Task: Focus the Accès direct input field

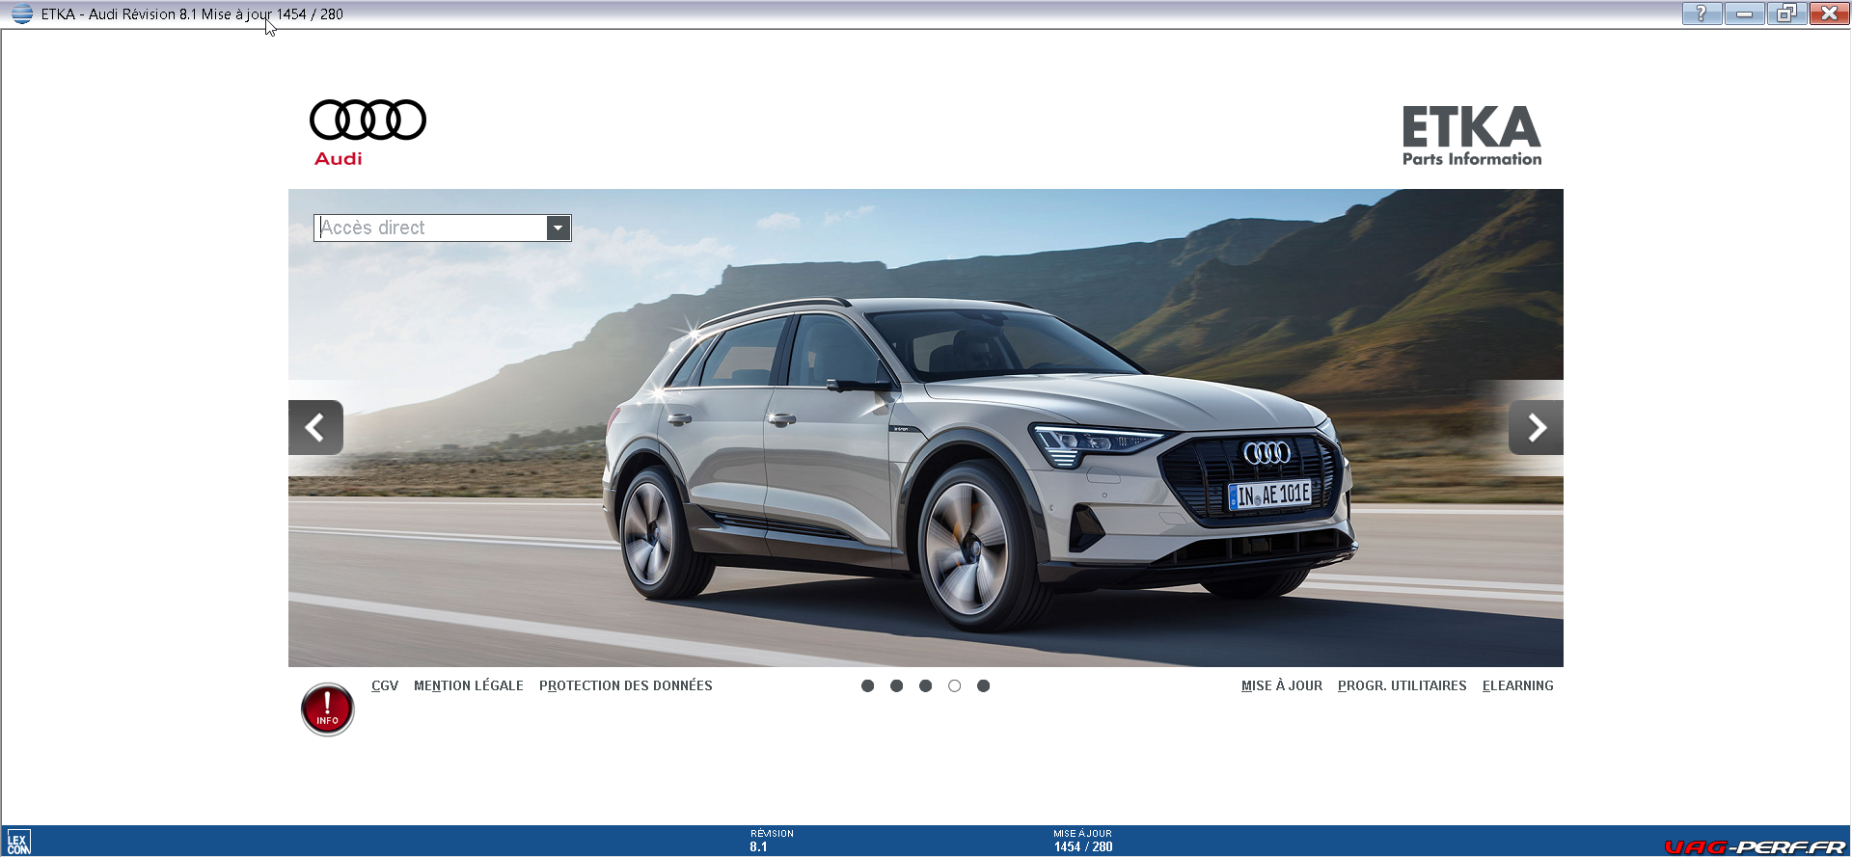Action: click(431, 228)
